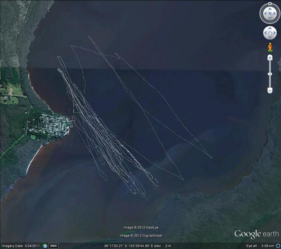Image resolution: width=281 pixels, height=249 pixels.
Task: Tilt view up with Look joystick up arrow
Action: [x=270, y=9]
